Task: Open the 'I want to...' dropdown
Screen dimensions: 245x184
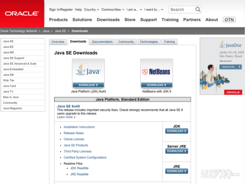Action: 154,9
